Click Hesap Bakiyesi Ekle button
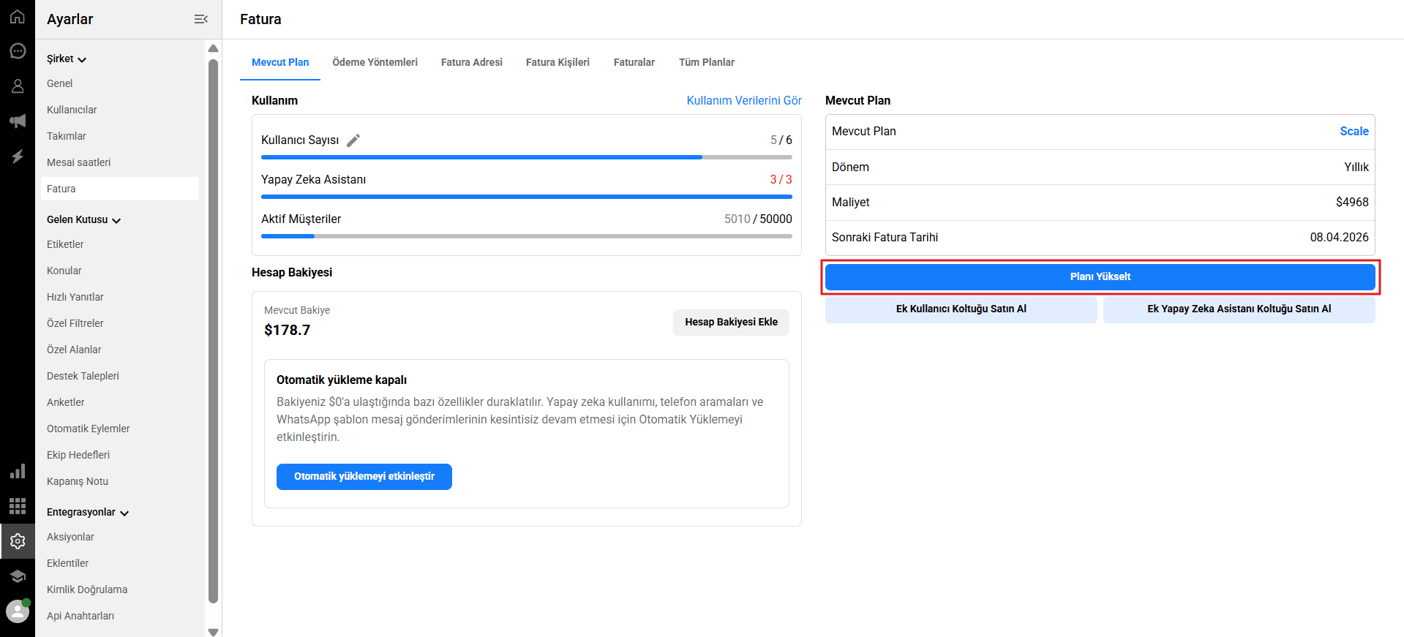The height and width of the screenshot is (637, 1404). click(731, 322)
